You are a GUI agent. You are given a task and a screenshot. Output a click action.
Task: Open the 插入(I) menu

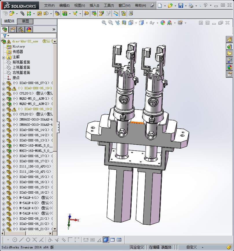point(94,6)
